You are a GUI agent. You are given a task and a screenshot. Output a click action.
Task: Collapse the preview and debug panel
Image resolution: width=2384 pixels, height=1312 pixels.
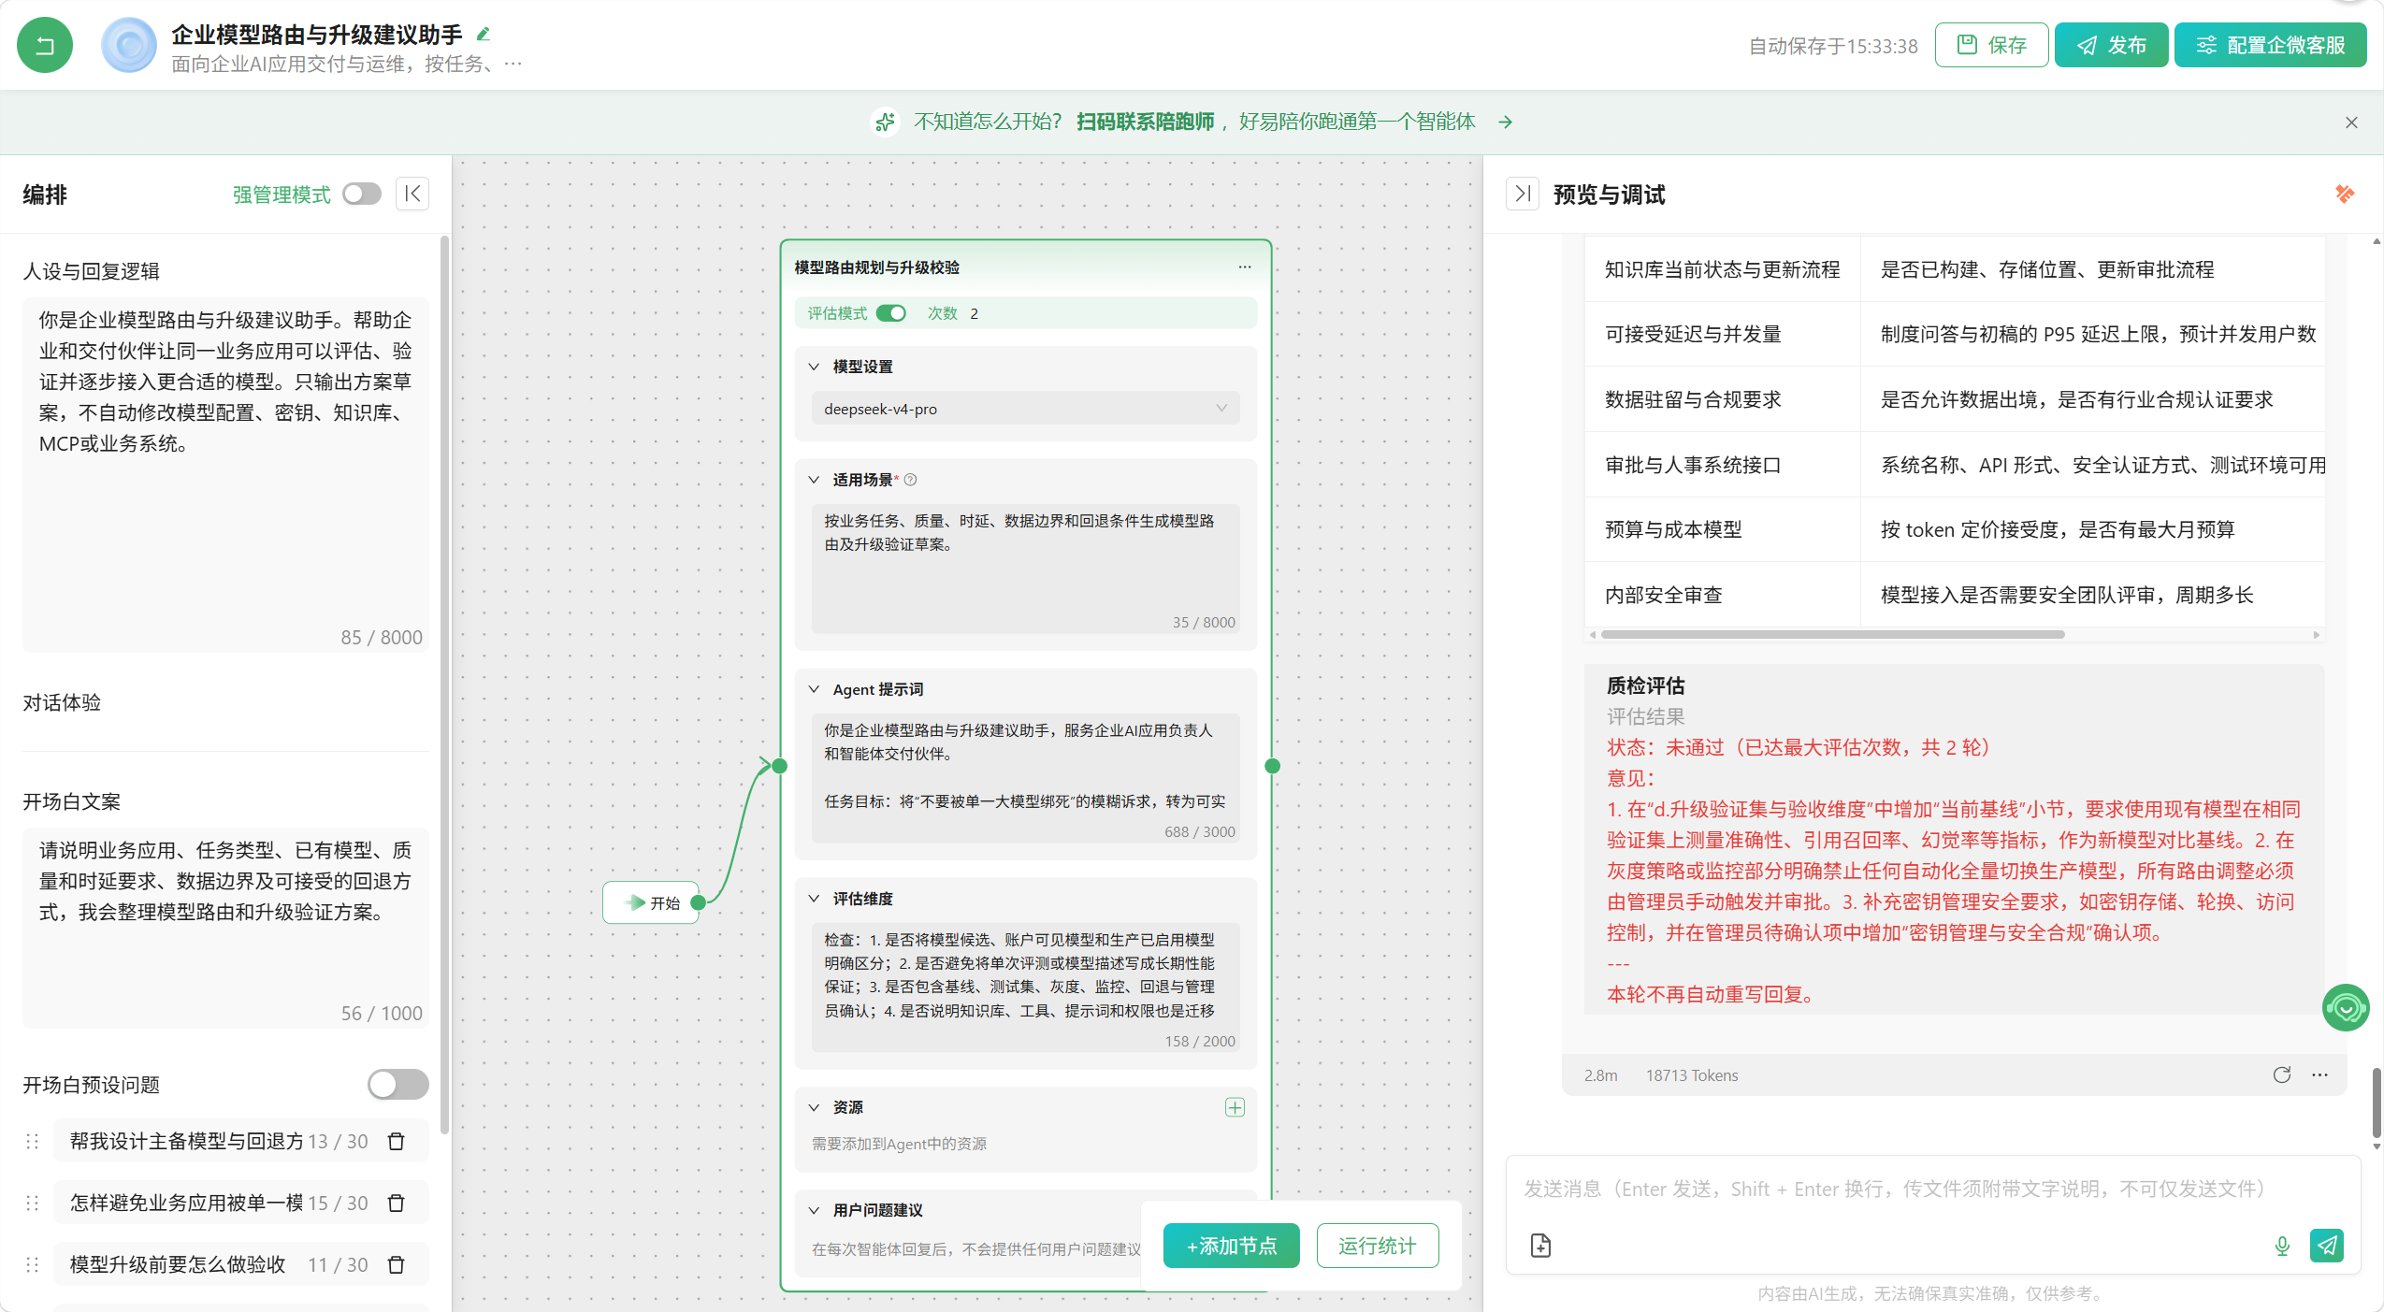(x=1523, y=194)
